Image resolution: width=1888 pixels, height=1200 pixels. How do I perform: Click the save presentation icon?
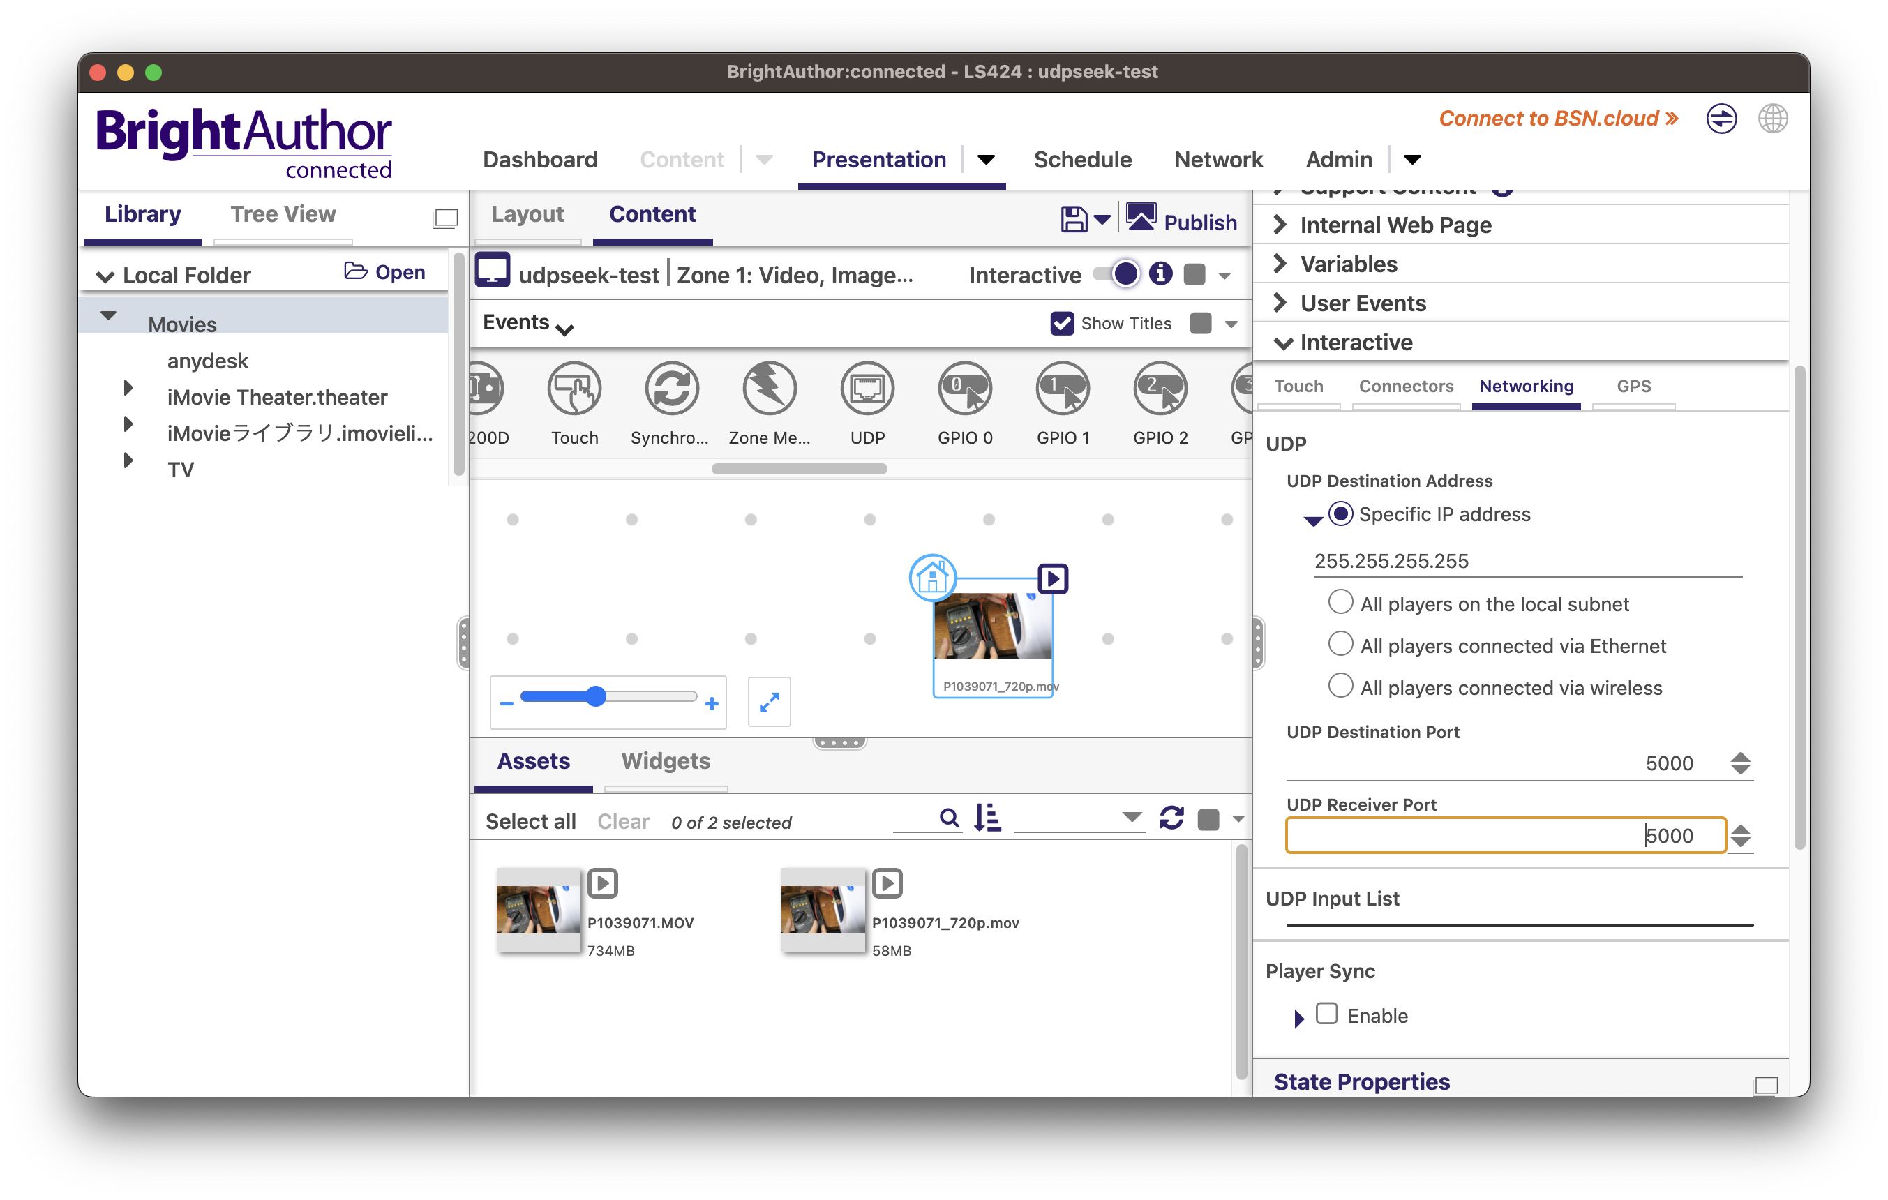tap(1073, 220)
